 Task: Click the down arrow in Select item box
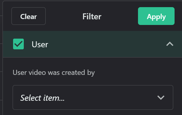(161, 97)
